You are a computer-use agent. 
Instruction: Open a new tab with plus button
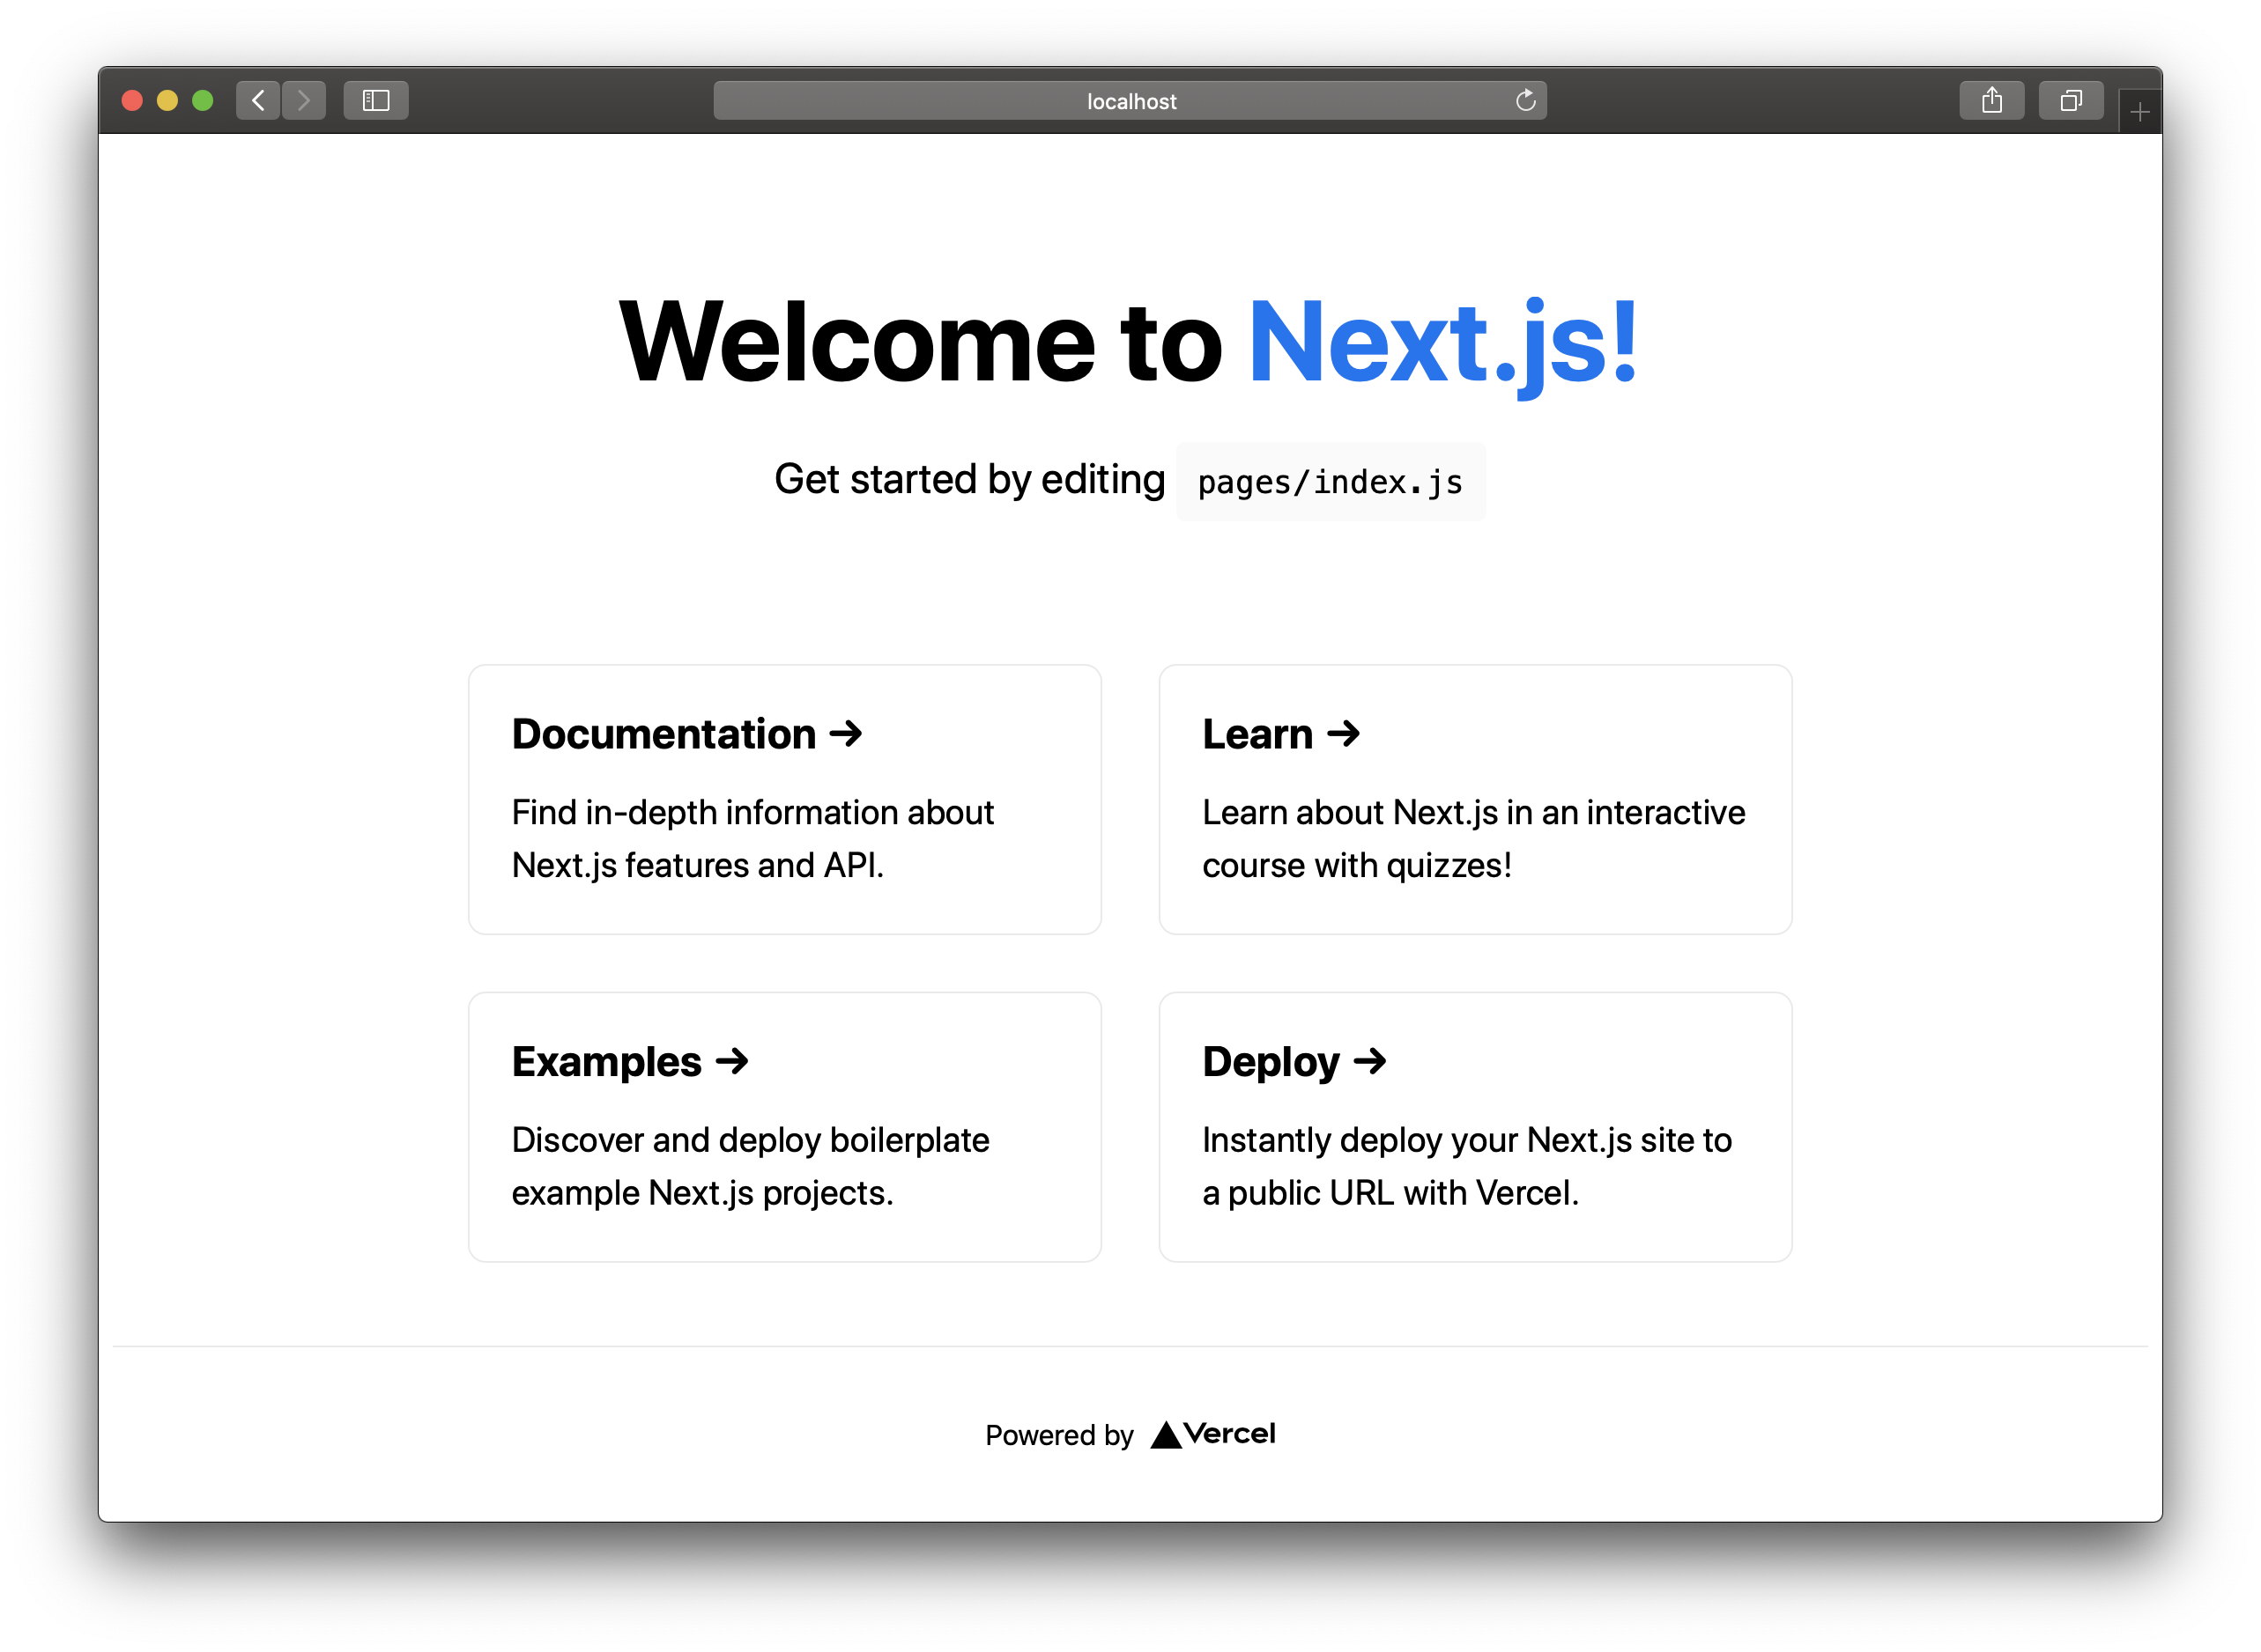[2139, 112]
